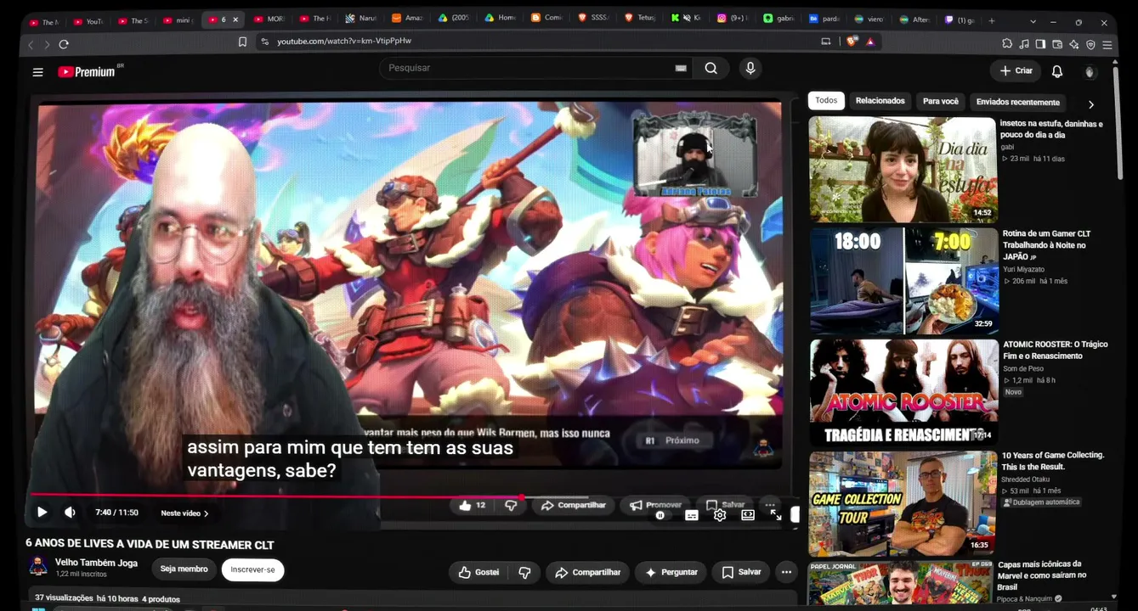The height and width of the screenshot is (611, 1138).
Task: Expand the 'Neste vídeo' chapters chip
Action: click(184, 513)
